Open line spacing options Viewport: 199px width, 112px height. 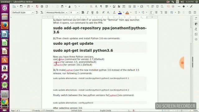pyautogui.click(x=172, y=12)
